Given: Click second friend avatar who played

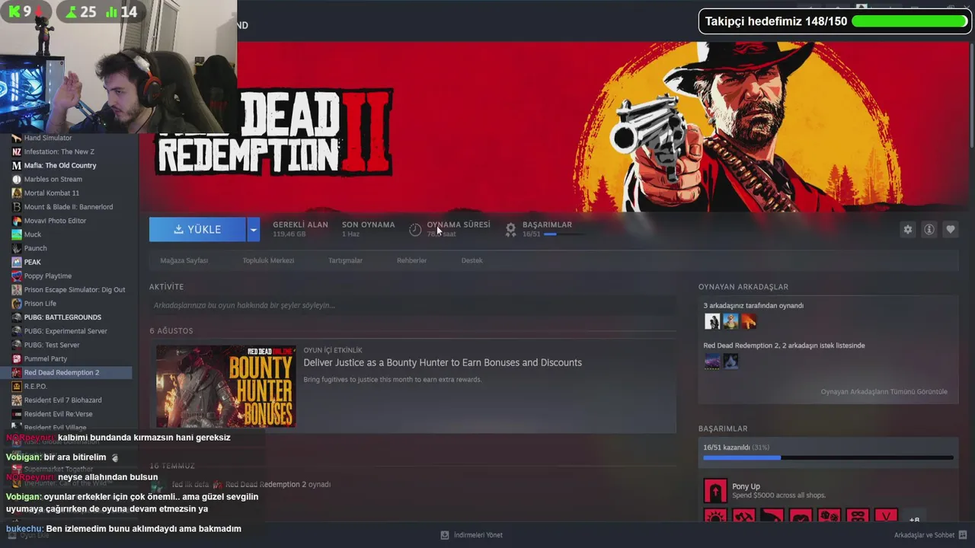Looking at the screenshot, I should 730,321.
